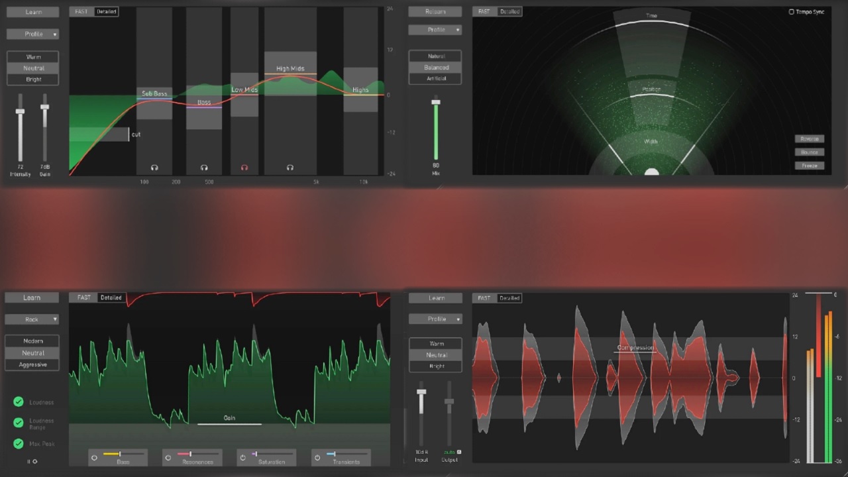Click the low cut handle in EQ

(129, 134)
